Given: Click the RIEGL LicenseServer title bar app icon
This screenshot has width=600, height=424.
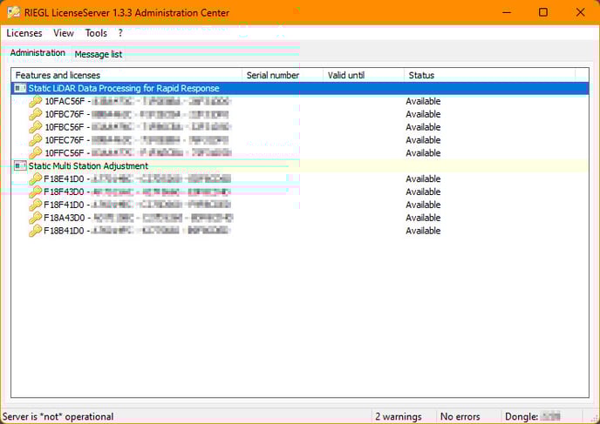Looking at the screenshot, I should click(x=13, y=12).
